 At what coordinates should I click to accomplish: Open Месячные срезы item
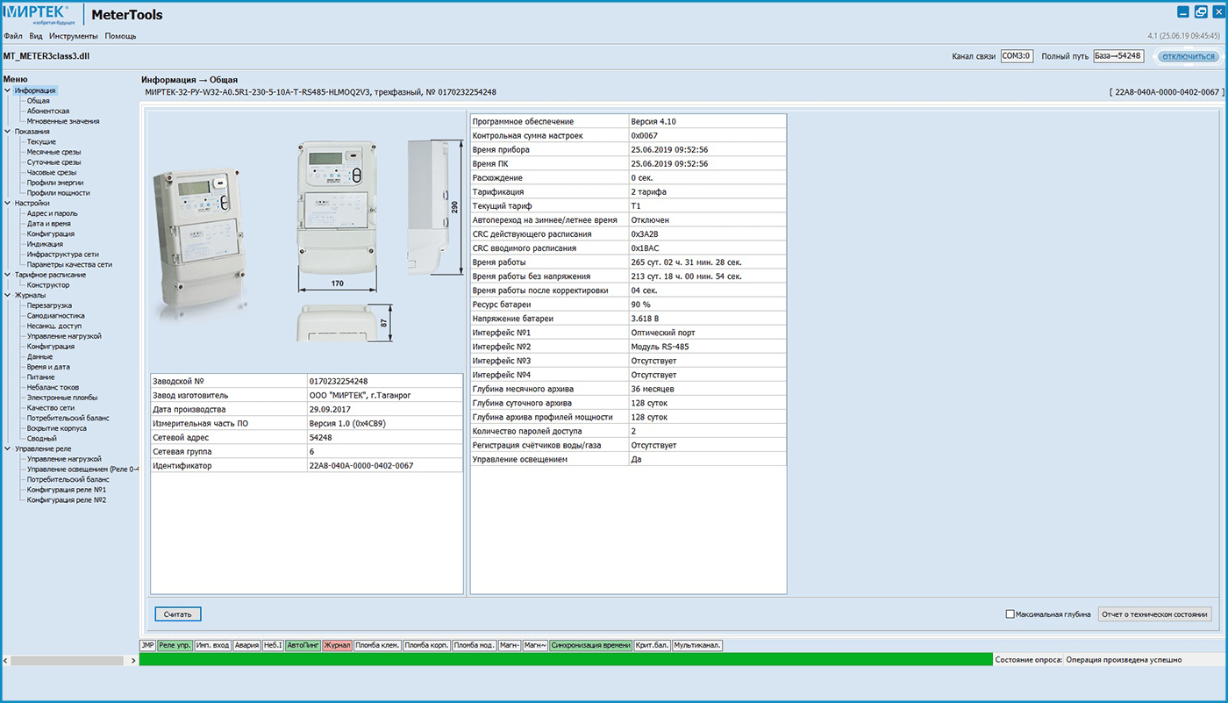coord(54,152)
